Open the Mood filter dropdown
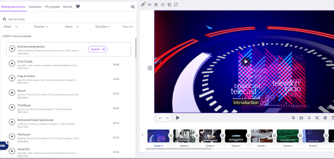334x159 pixels. click(x=10, y=27)
